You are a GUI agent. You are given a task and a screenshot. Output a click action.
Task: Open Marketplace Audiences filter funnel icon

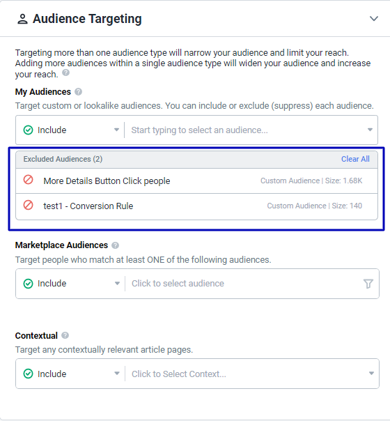click(x=368, y=284)
